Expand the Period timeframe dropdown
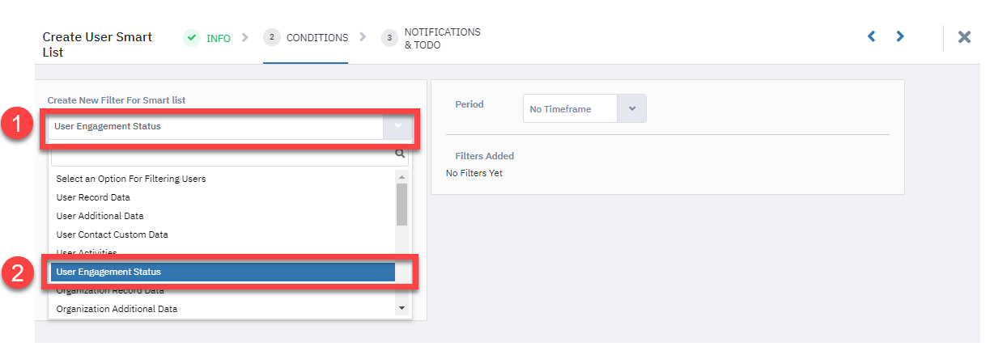 pos(631,108)
